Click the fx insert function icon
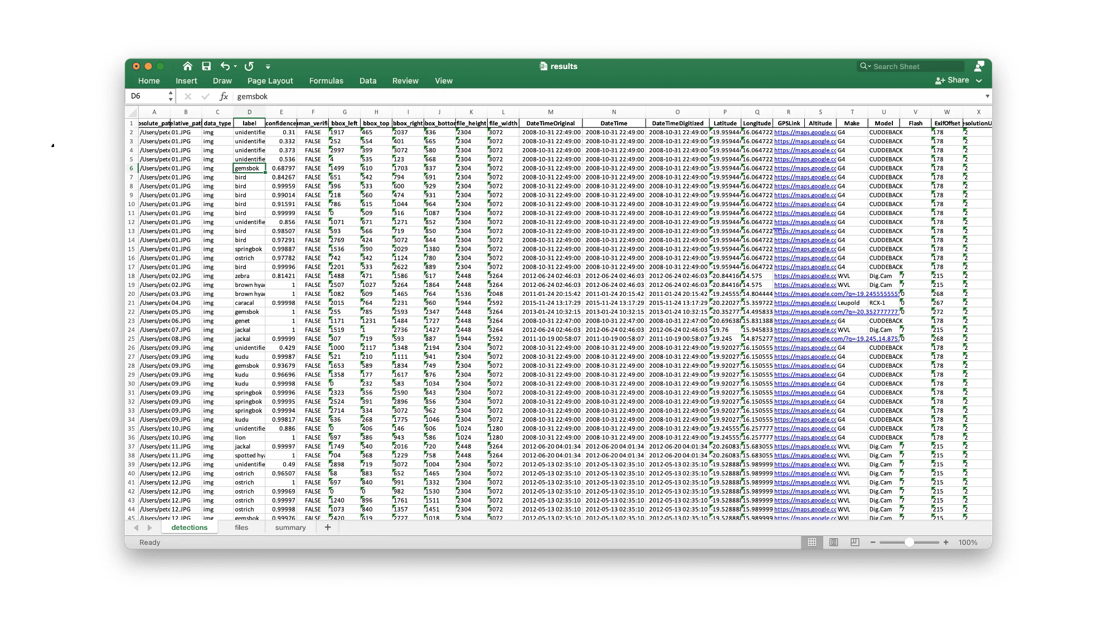Viewport: 1117px width, 629px height. coord(224,96)
